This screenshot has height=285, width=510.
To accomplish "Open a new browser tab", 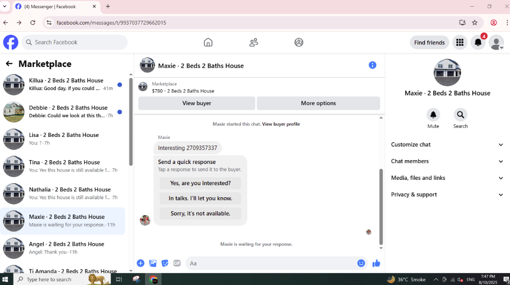I will coord(108,6).
